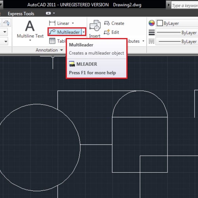Expand the Annotation panel

tap(49, 50)
